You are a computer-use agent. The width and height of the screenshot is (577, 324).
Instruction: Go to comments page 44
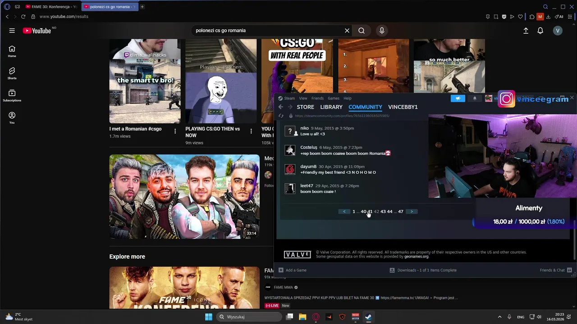tap(389, 211)
